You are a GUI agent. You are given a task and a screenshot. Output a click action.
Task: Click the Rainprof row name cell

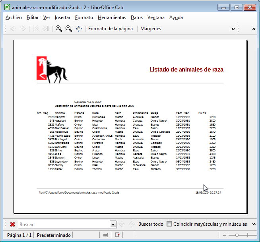click(60, 117)
